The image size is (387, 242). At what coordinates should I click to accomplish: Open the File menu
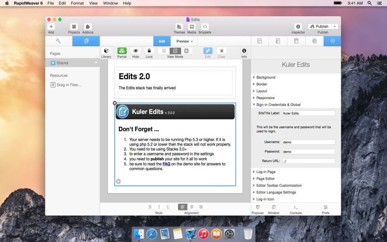(x=51, y=3)
